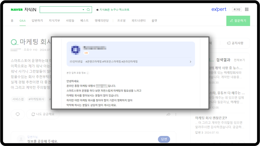Image resolution: width=260 pixels, height=146 pixels.
Task: Click the 답변 button
Action: [x=164, y=139]
